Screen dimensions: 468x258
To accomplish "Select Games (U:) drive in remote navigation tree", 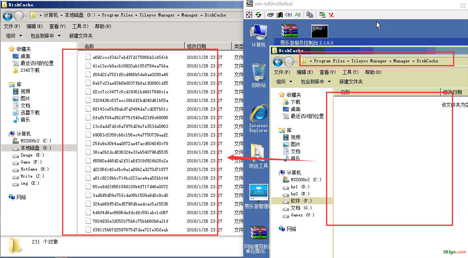I will coord(302,215).
